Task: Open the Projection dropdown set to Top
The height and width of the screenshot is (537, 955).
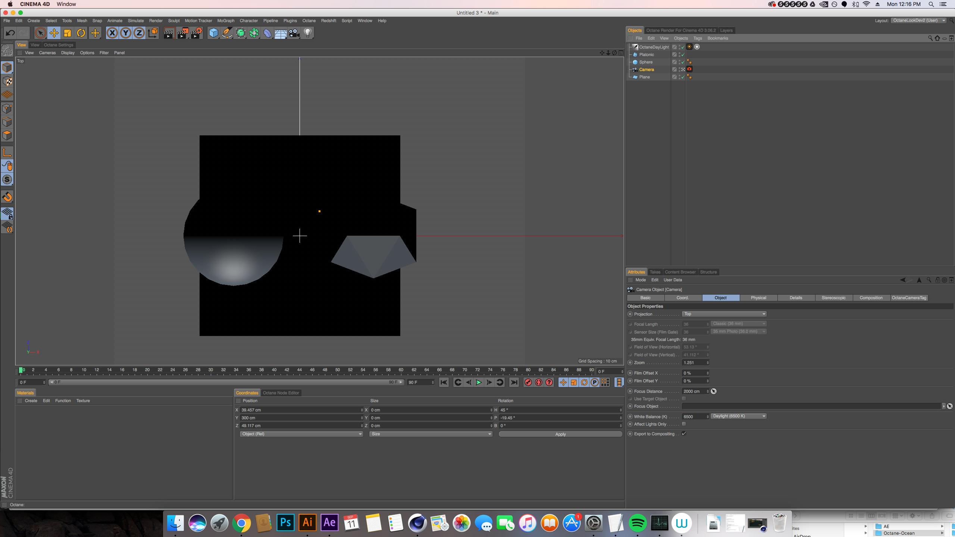Action: click(x=724, y=314)
